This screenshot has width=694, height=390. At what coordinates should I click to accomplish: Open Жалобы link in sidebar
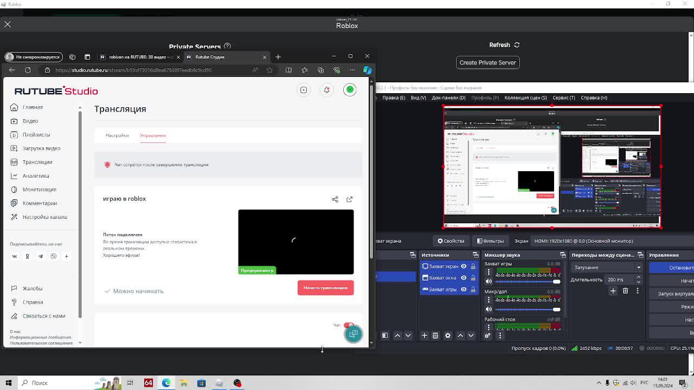tap(32, 288)
